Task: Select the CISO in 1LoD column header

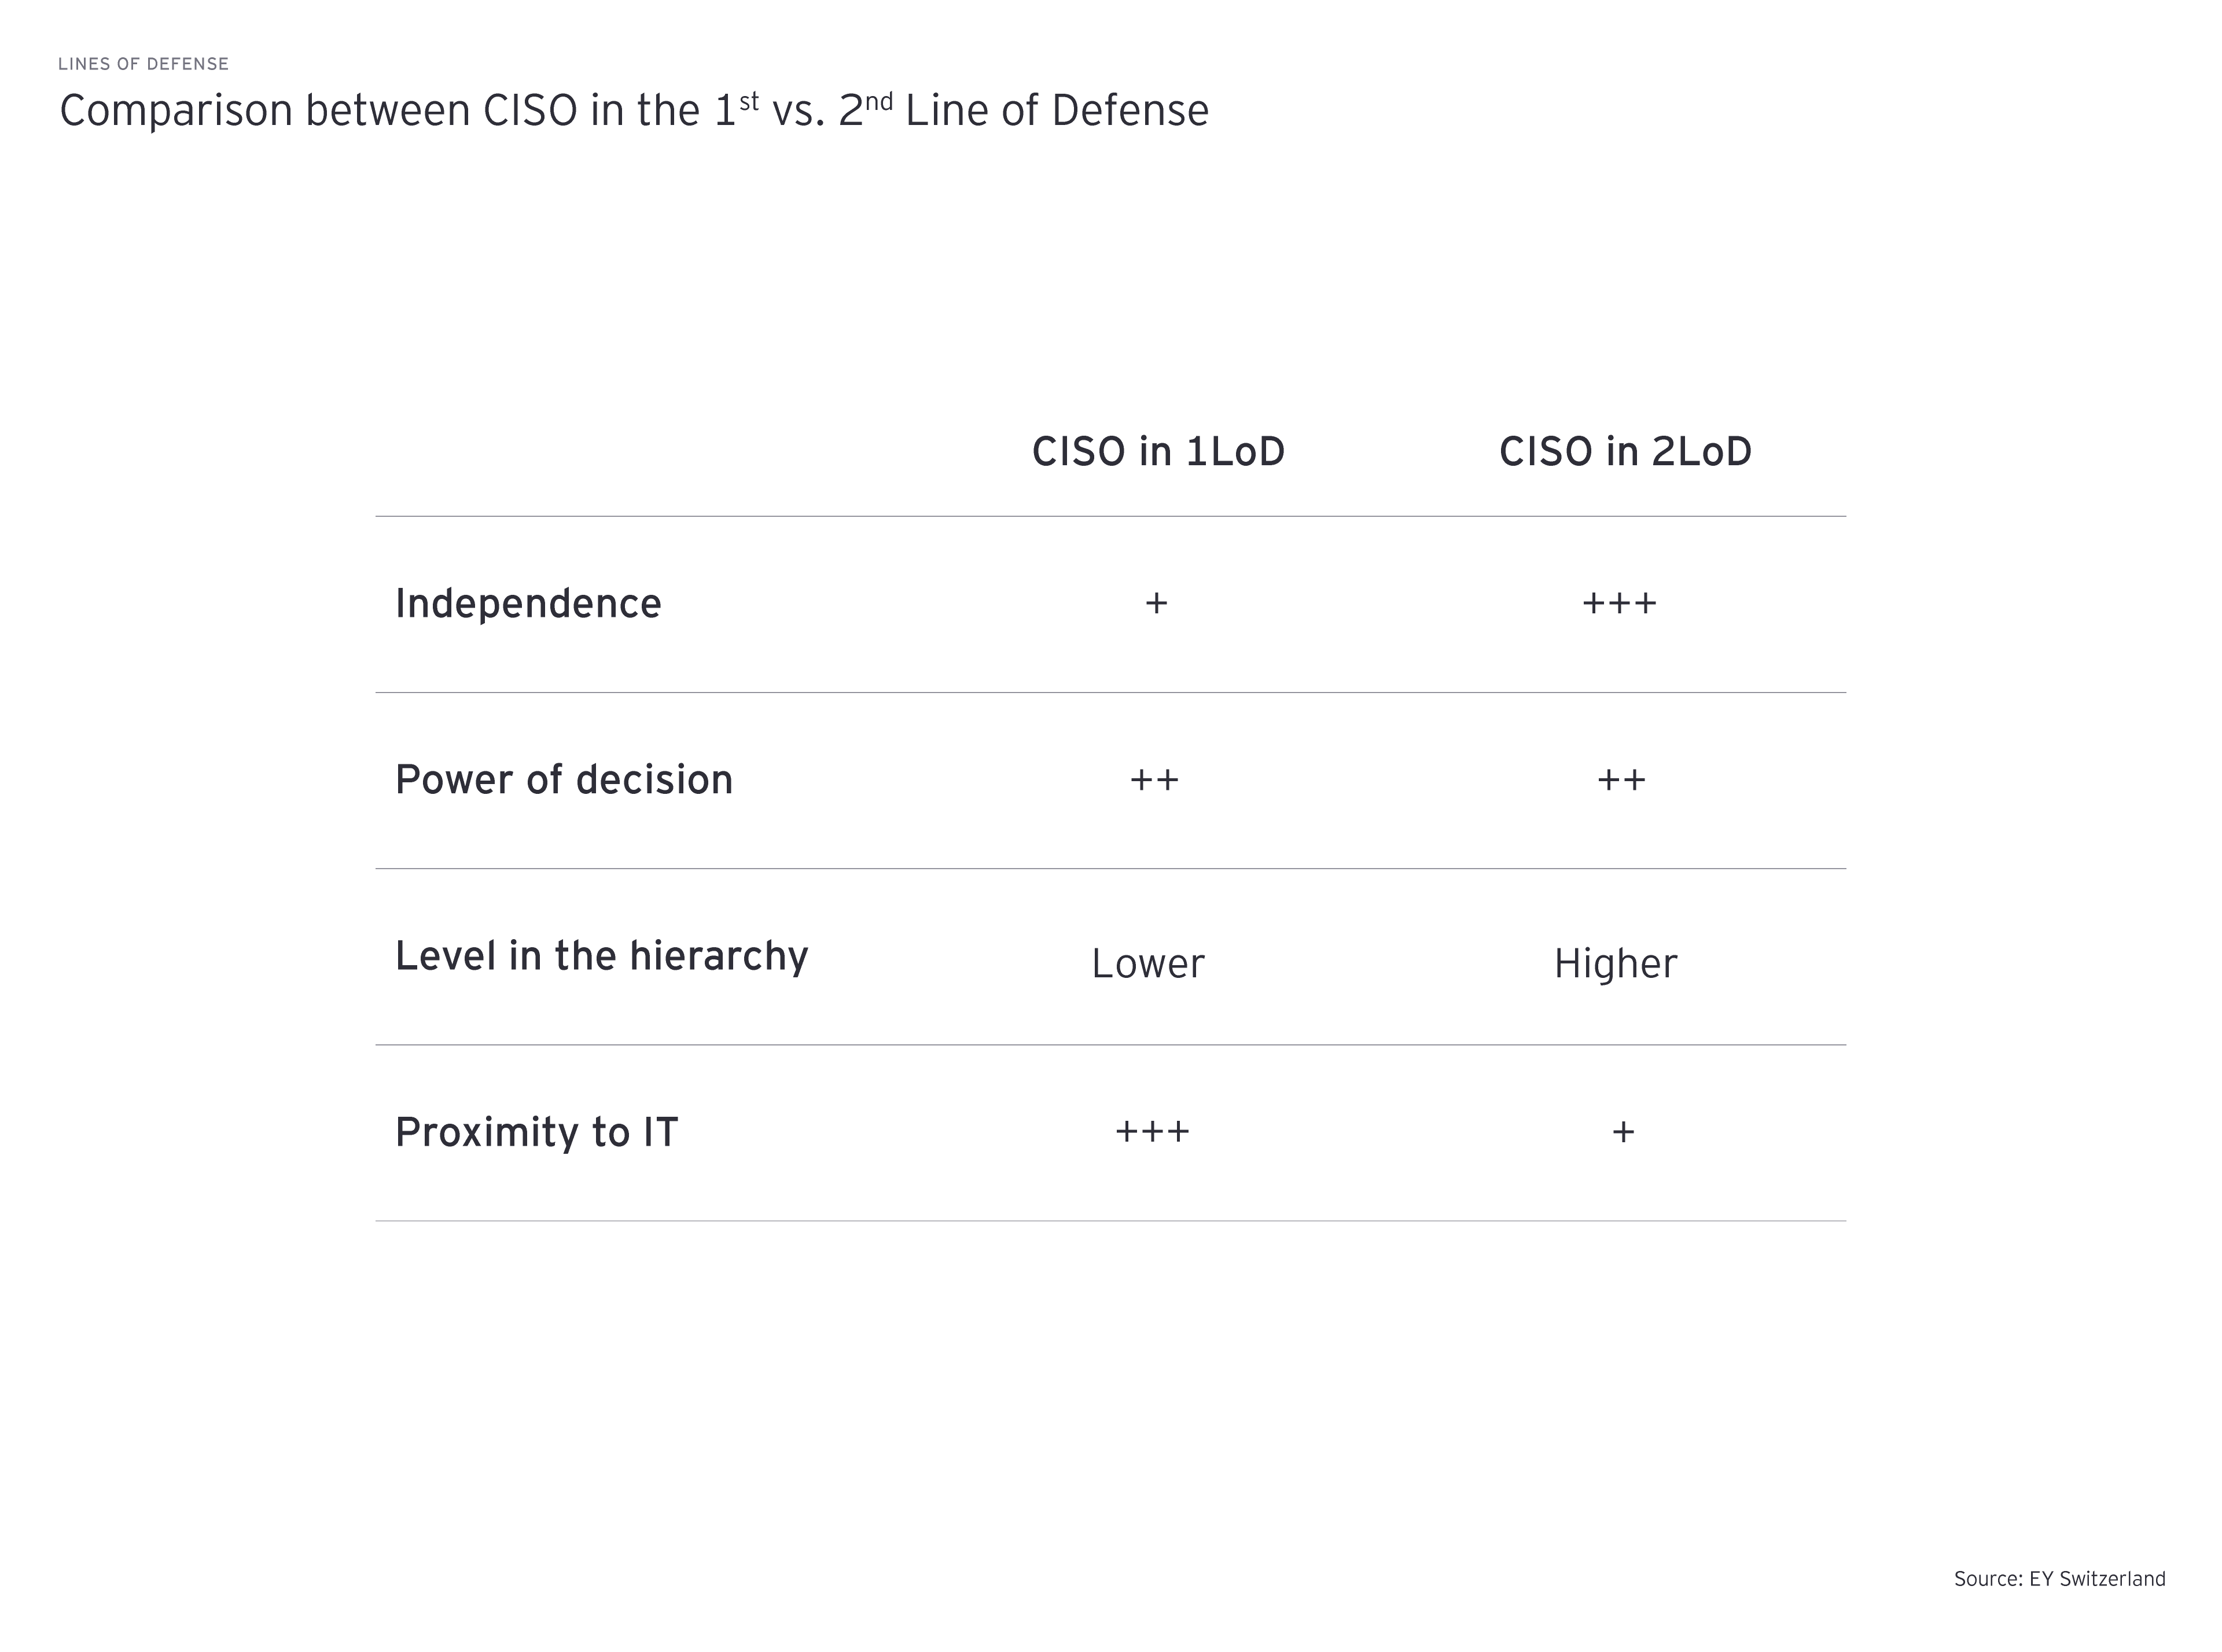Action: pyautogui.click(x=1158, y=452)
